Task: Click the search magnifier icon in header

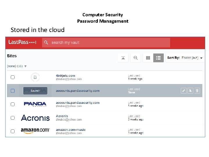Action: point(46,42)
